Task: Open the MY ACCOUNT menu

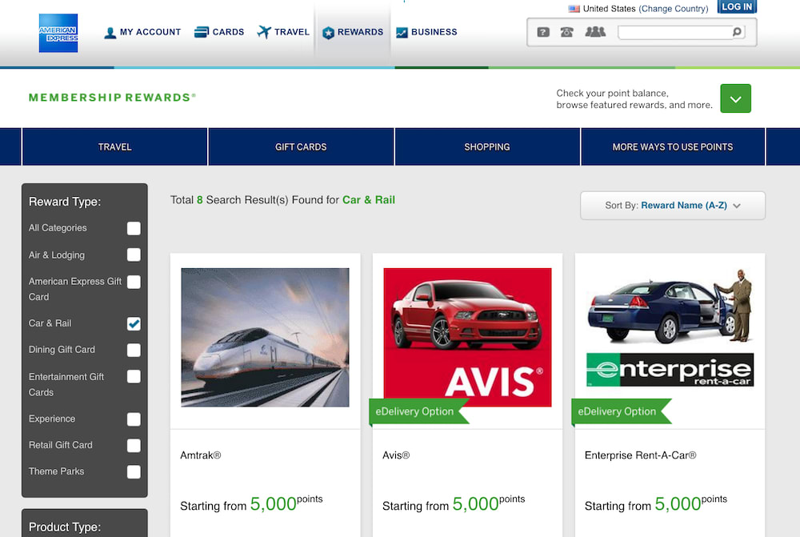Action: 150,32
